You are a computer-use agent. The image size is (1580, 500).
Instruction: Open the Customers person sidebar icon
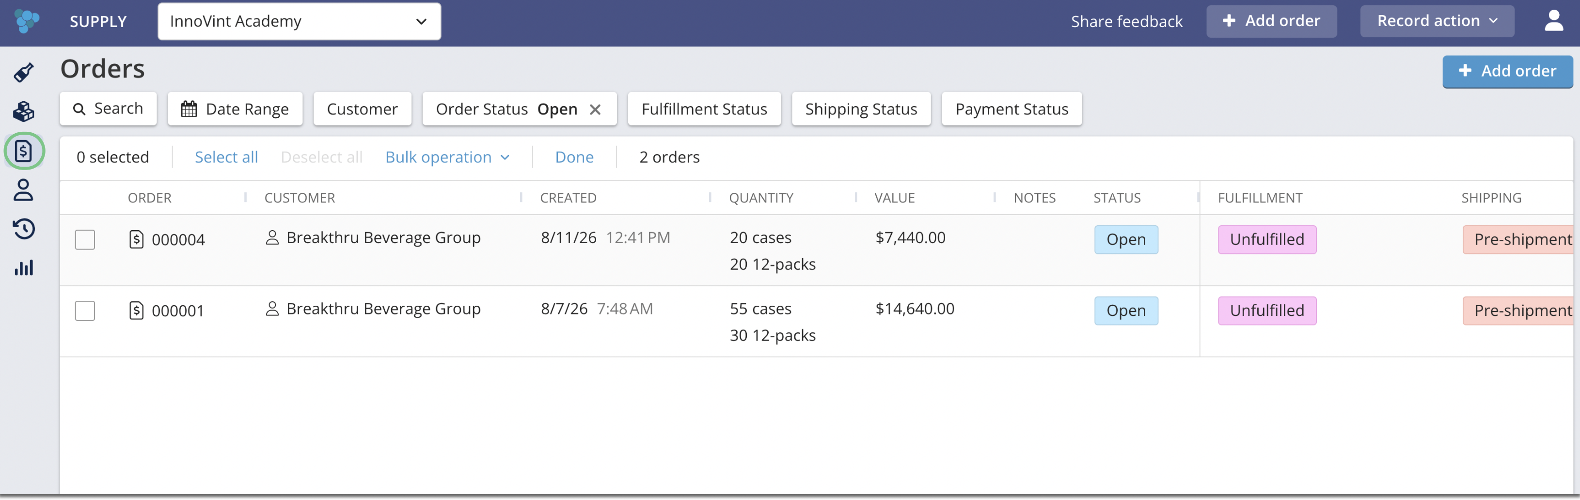coord(24,190)
